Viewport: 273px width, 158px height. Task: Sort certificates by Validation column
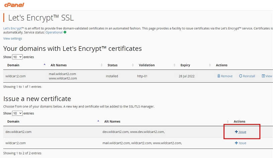174,65
